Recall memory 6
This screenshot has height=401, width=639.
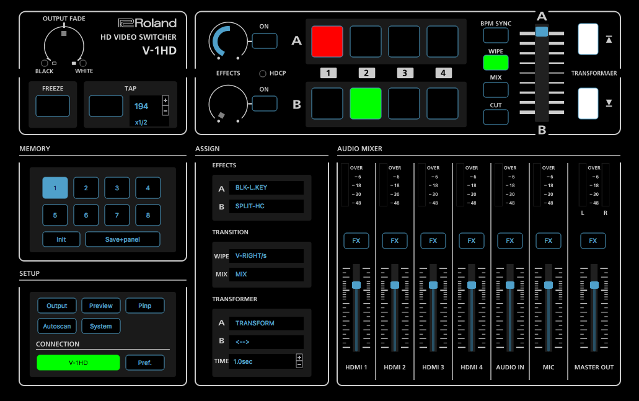[86, 215]
